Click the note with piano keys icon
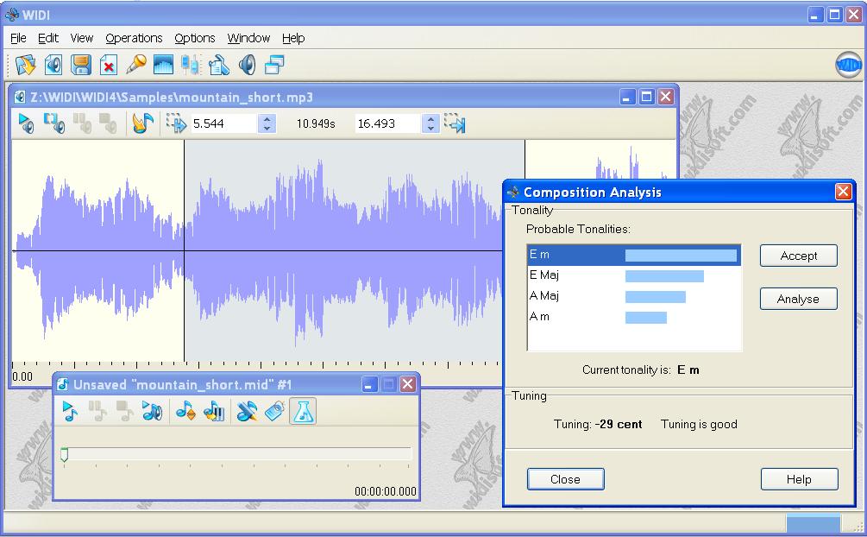 click(214, 411)
